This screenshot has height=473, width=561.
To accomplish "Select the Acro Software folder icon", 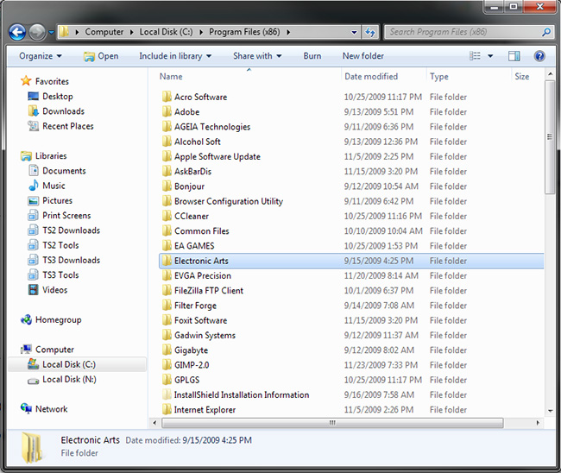I will click(167, 97).
